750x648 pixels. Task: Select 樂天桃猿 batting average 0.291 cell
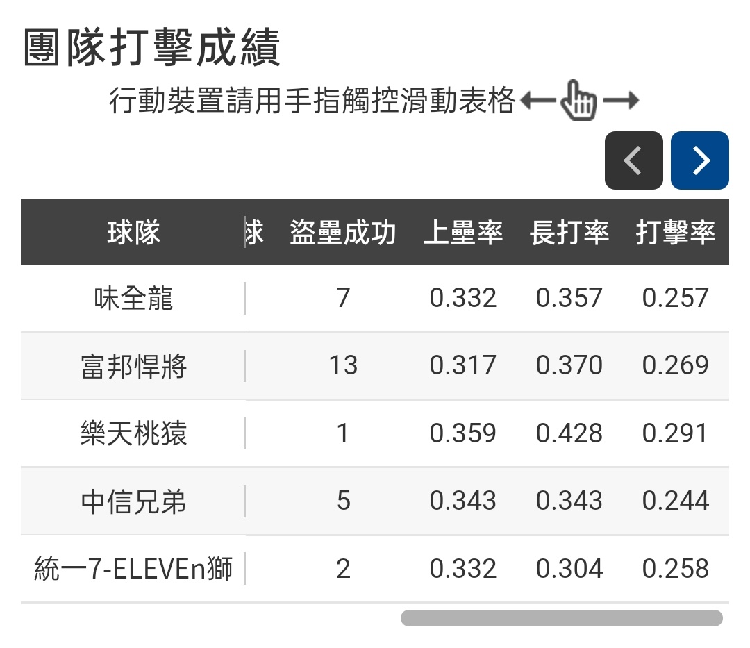click(x=676, y=433)
